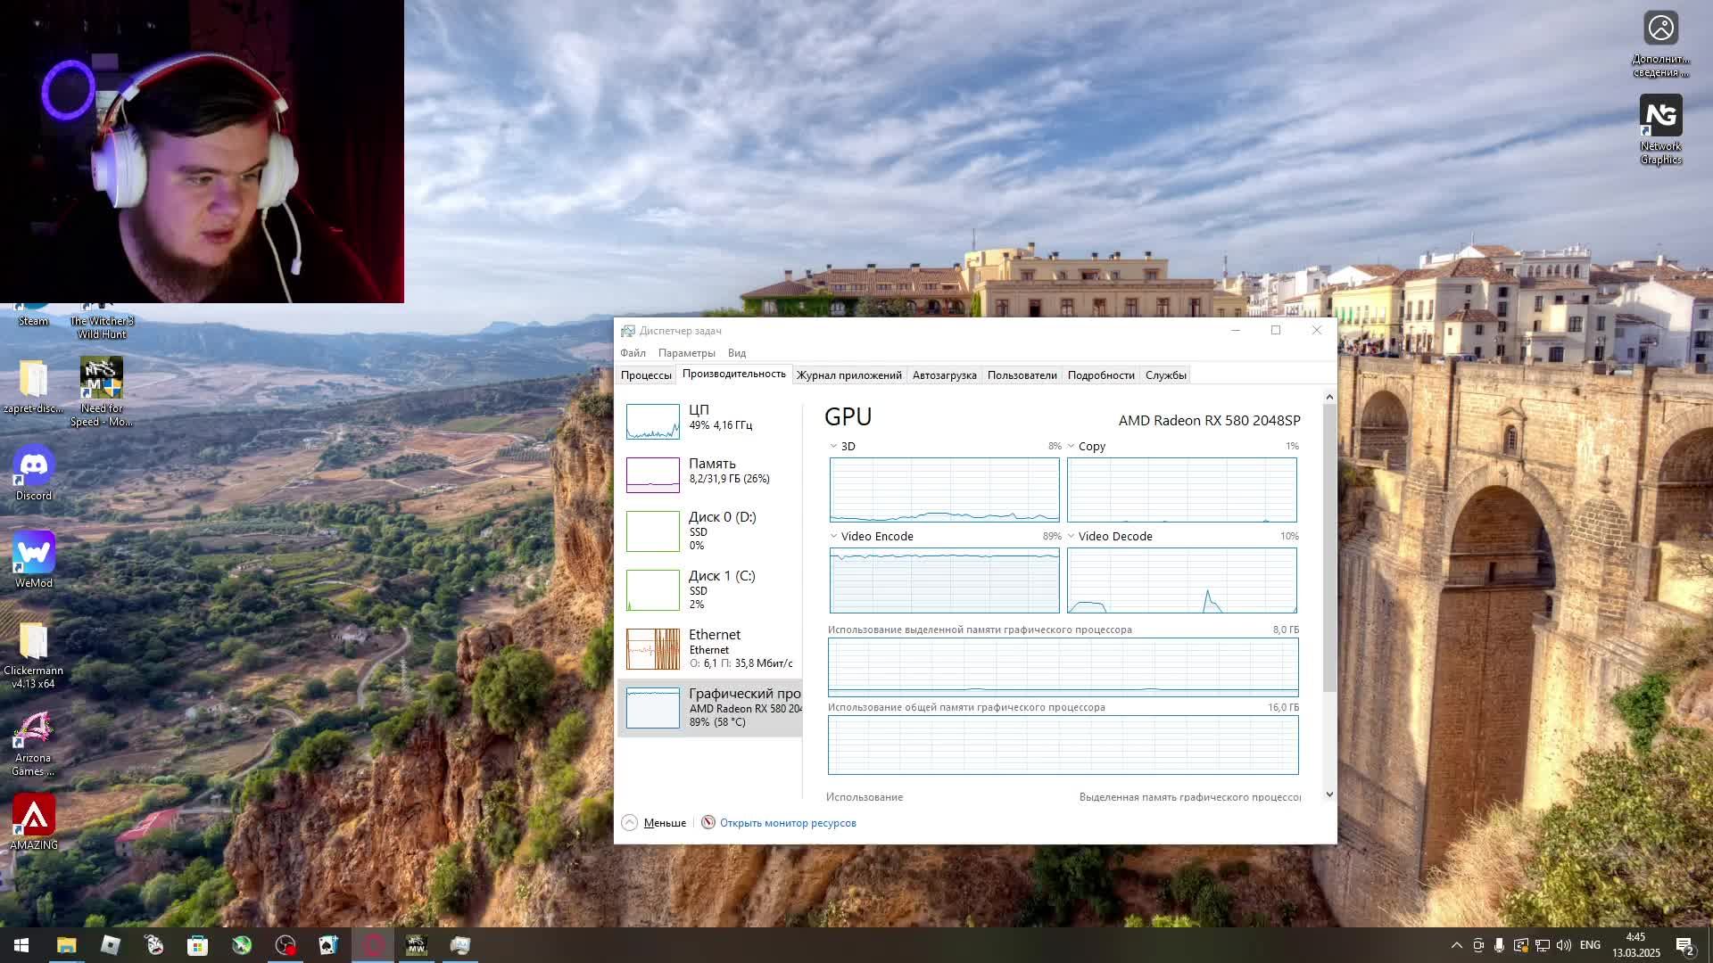Expand the 3D graph engine dropdown
This screenshot has height=963, width=1713.
(833, 447)
